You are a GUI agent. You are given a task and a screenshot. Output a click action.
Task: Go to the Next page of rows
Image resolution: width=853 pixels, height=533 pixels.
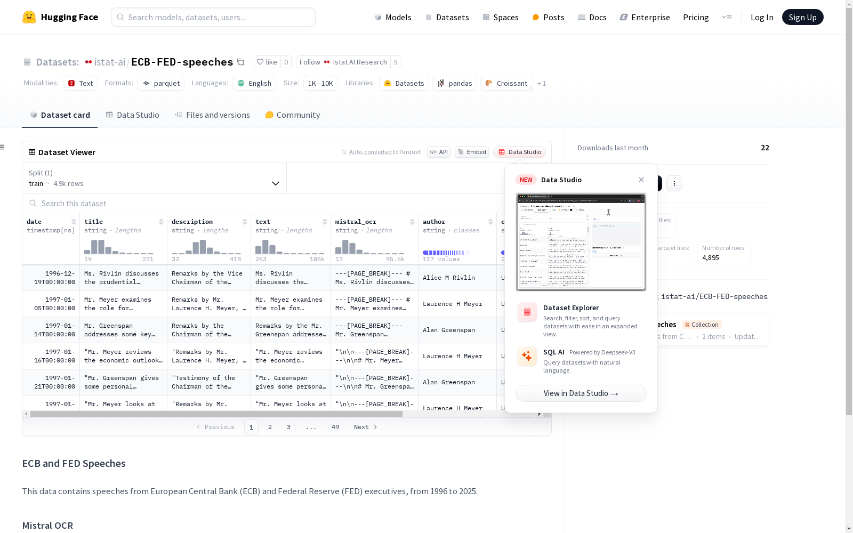[x=366, y=427]
